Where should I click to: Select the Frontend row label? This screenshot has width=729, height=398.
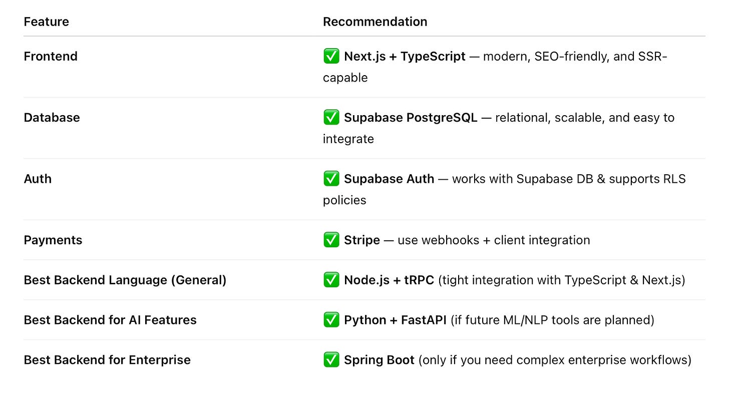pyautogui.click(x=51, y=56)
